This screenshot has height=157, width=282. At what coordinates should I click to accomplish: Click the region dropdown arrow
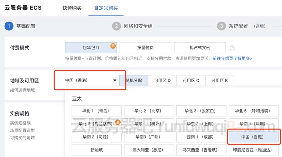point(115,80)
